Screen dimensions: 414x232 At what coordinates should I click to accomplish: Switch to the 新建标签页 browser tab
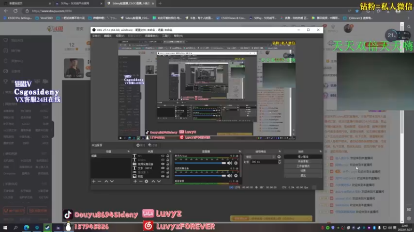(26, 4)
